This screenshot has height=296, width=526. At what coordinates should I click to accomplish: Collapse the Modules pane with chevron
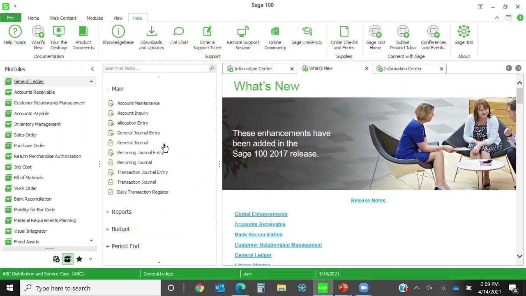[92, 69]
